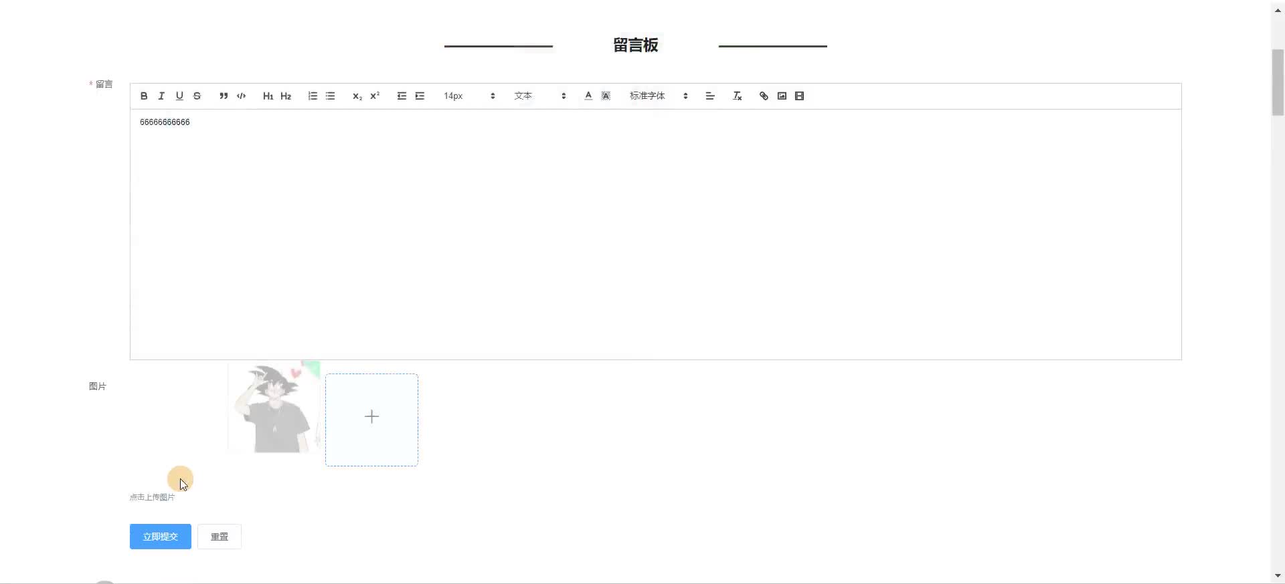The width and height of the screenshot is (1285, 584).
Task: Insert a blockquote
Action: tap(224, 96)
